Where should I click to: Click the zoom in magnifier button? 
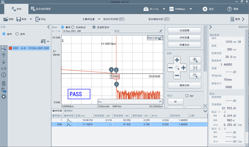195,60
